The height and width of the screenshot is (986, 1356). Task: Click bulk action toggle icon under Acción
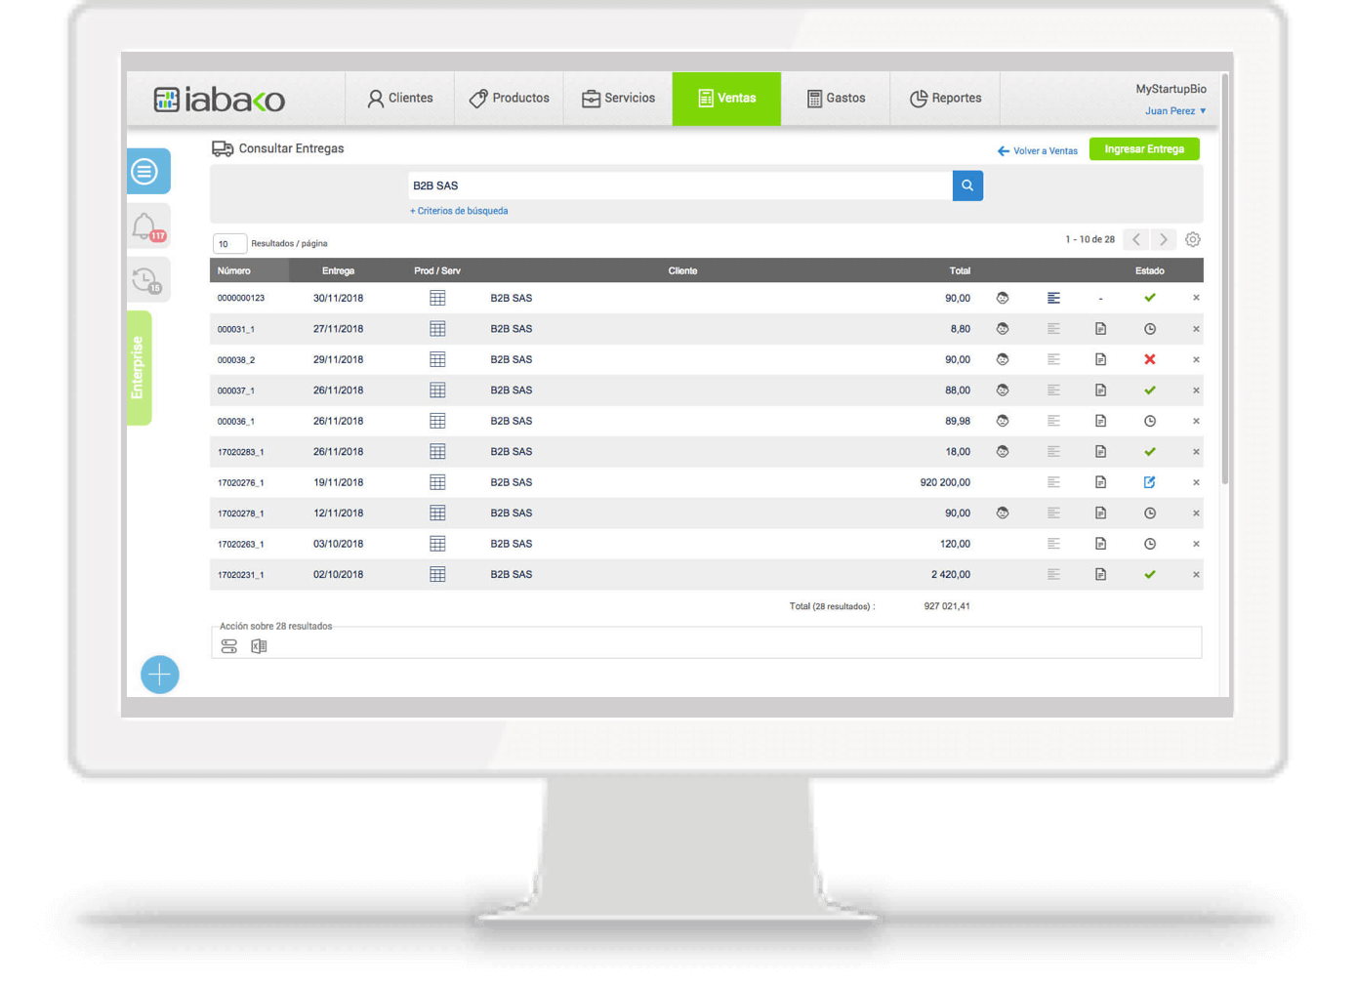(x=229, y=646)
